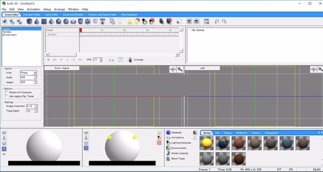This screenshot has width=323, height=172.
Task: Toggle the Animate button
Action: 130,60
